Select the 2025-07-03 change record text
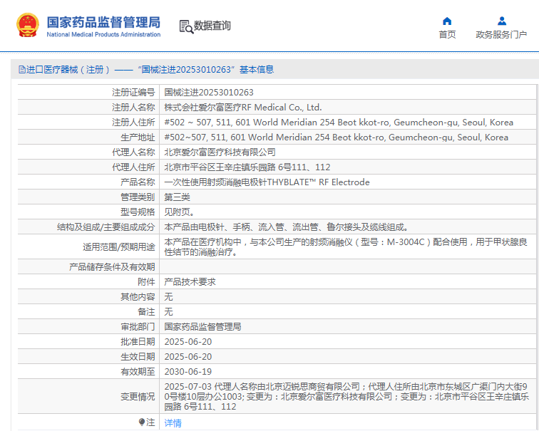This screenshot has width=539, height=431. click(346, 397)
